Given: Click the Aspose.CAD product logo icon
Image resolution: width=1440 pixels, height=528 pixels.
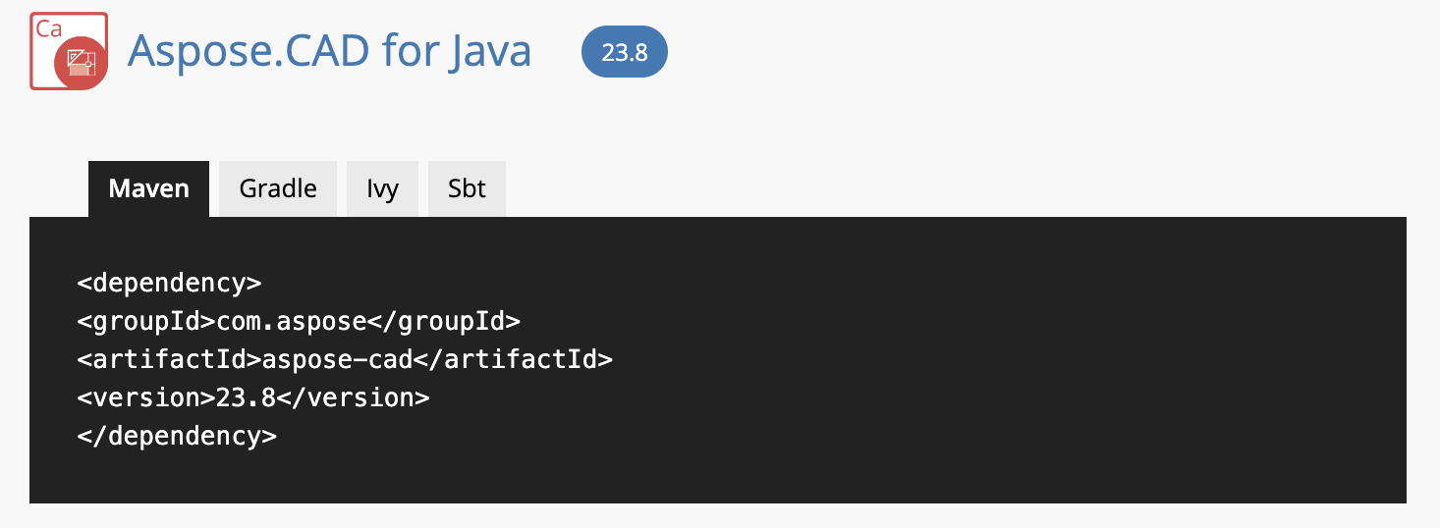Looking at the screenshot, I should 69,51.
